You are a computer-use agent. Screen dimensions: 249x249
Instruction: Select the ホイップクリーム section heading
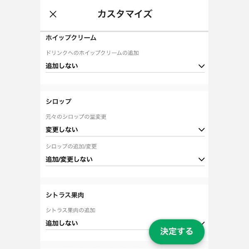71,38
